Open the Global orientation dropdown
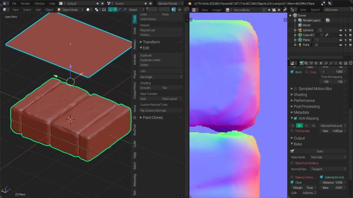This screenshot has height=198, width=353. coord(136,10)
